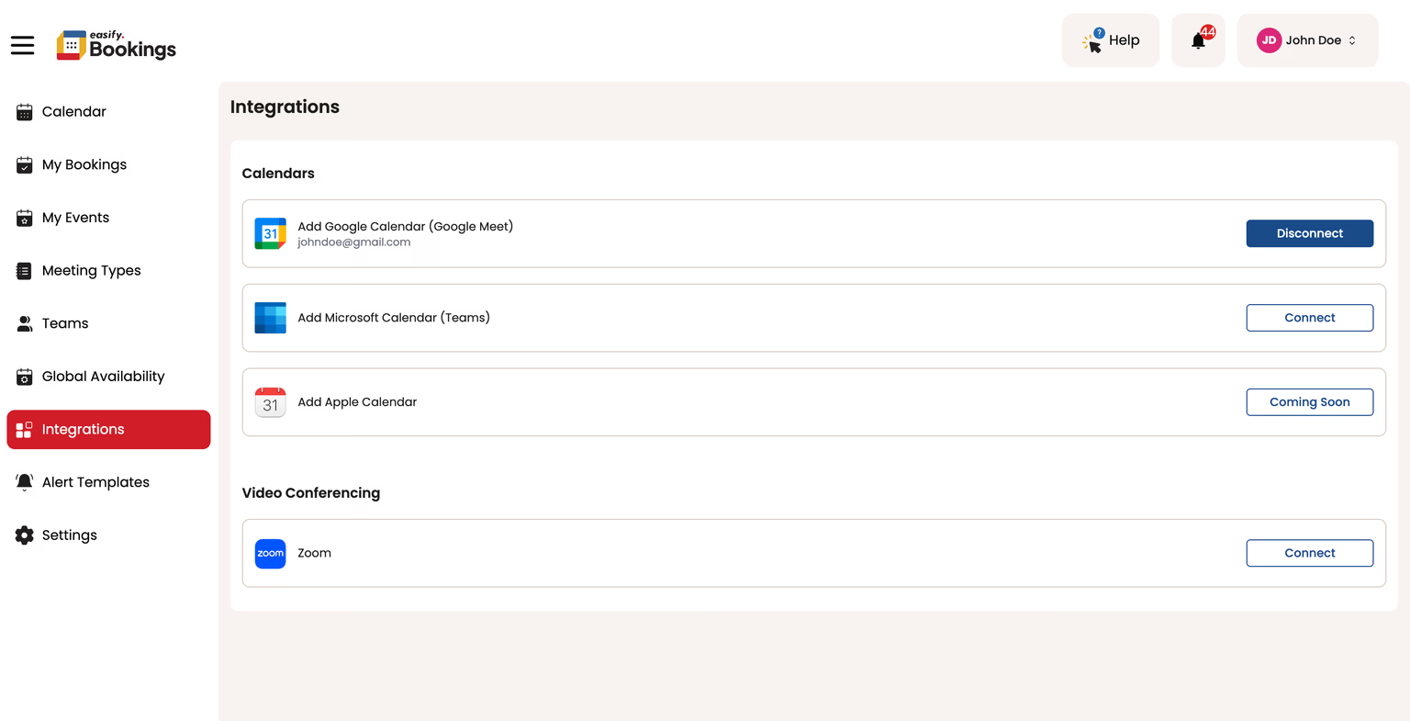Open the hamburger menu icon
This screenshot has height=721, width=1410.
(23, 45)
